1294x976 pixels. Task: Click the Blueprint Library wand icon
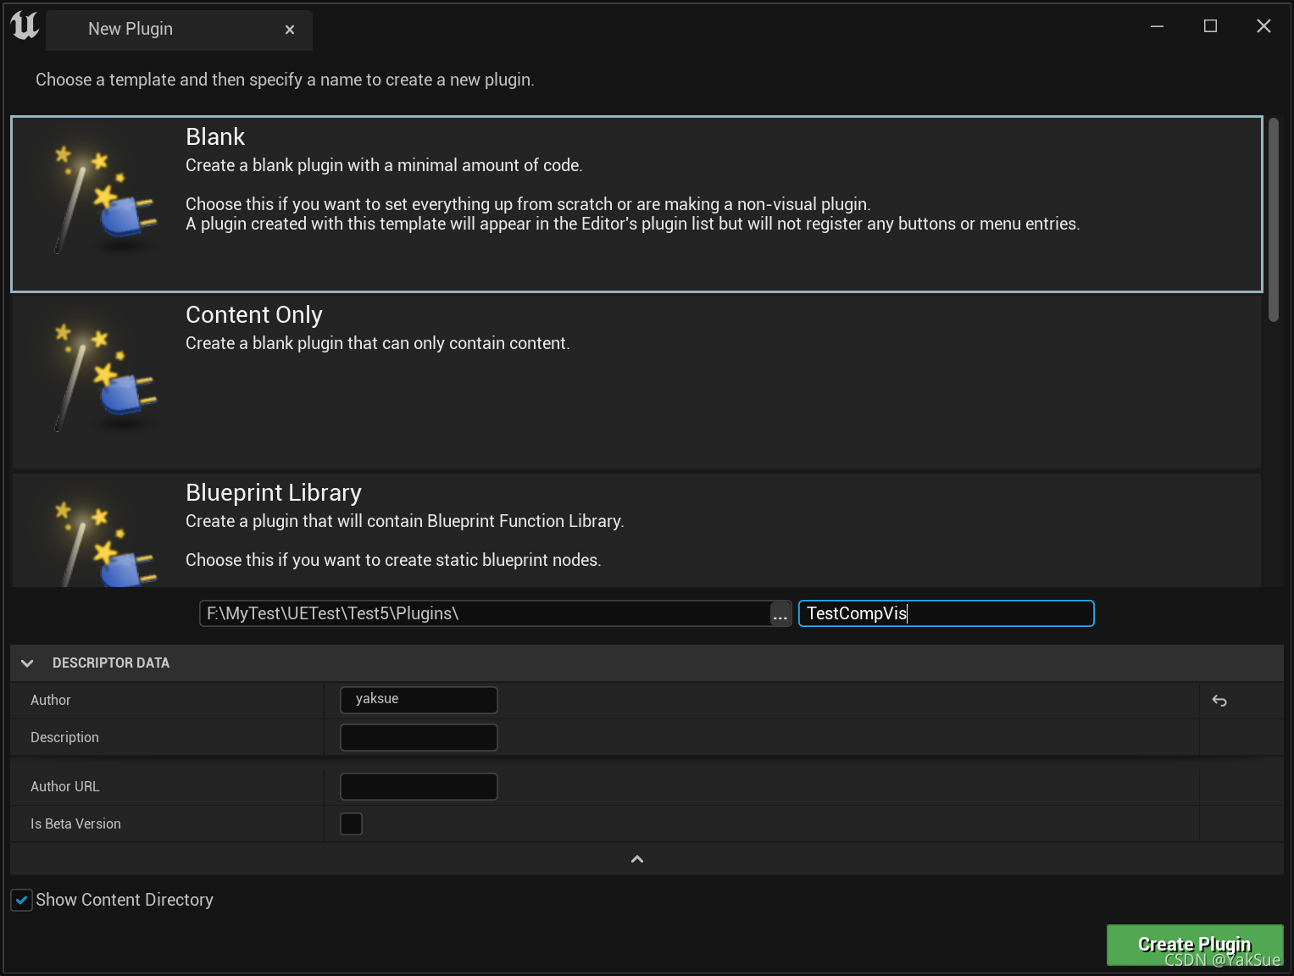(105, 544)
